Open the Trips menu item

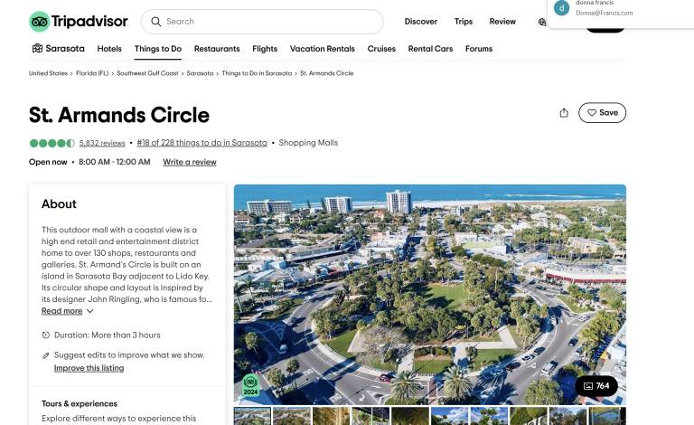point(463,22)
